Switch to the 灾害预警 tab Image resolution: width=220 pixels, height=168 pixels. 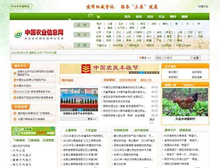click(48, 140)
